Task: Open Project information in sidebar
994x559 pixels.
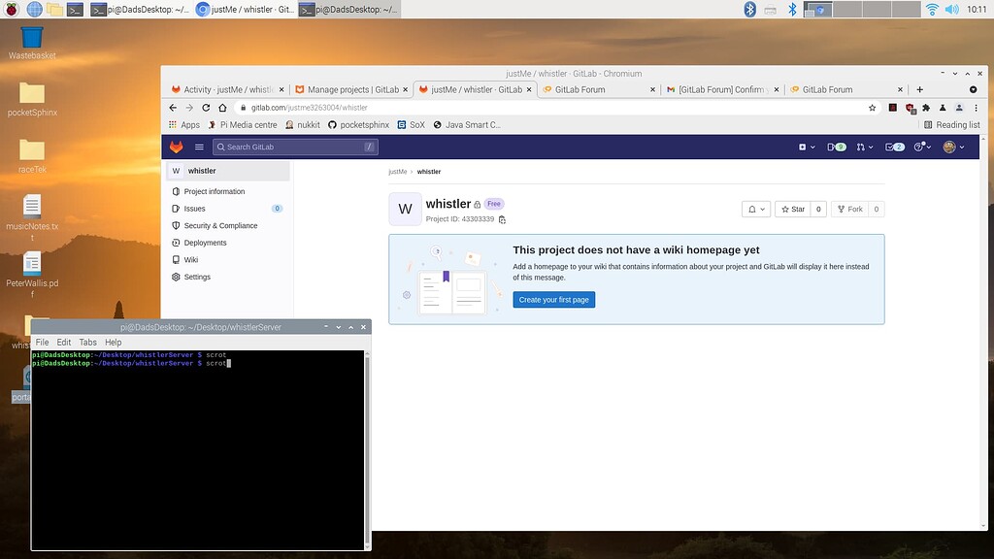Action: point(215,191)
